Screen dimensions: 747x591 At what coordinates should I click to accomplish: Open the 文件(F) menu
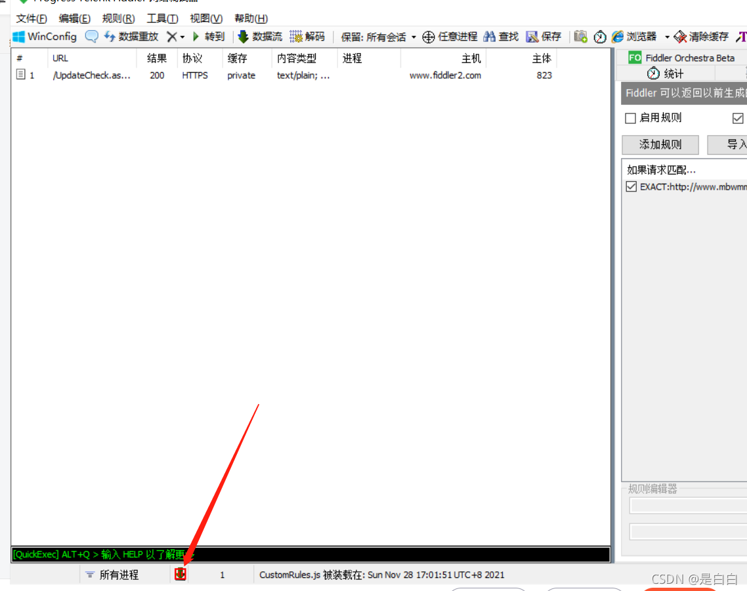coord(32,18)
